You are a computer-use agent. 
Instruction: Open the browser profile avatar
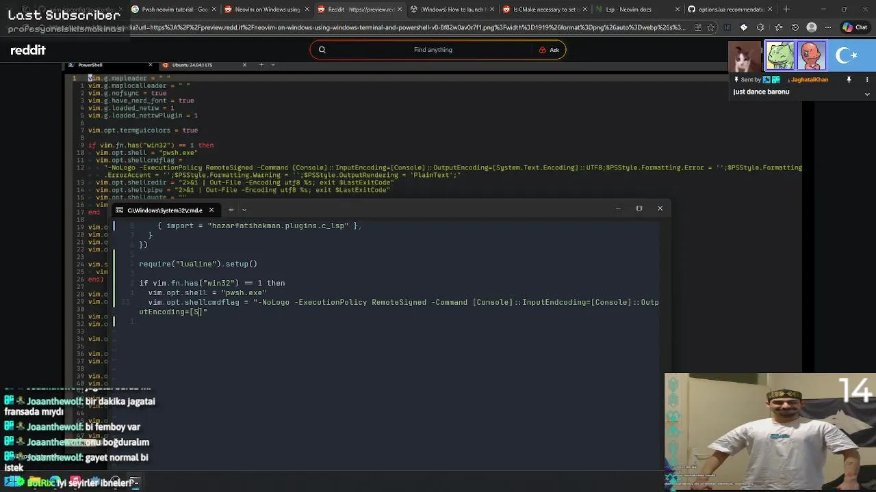click(812, 27)
